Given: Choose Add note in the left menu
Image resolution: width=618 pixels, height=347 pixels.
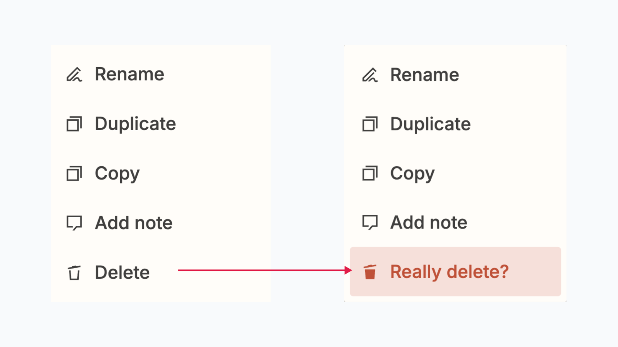Looking at the screenshot, I should [x=134, y=223].
